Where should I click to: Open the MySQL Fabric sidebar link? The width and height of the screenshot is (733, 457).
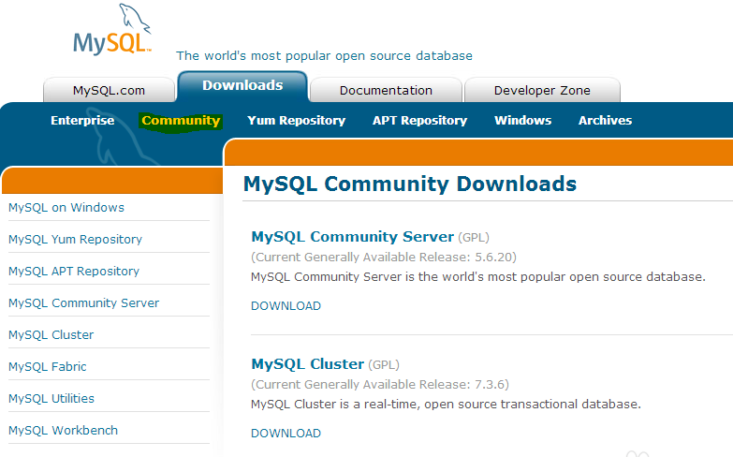point(47,367)
